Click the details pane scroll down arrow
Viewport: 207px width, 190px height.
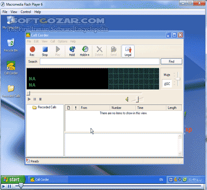(180, 153)
